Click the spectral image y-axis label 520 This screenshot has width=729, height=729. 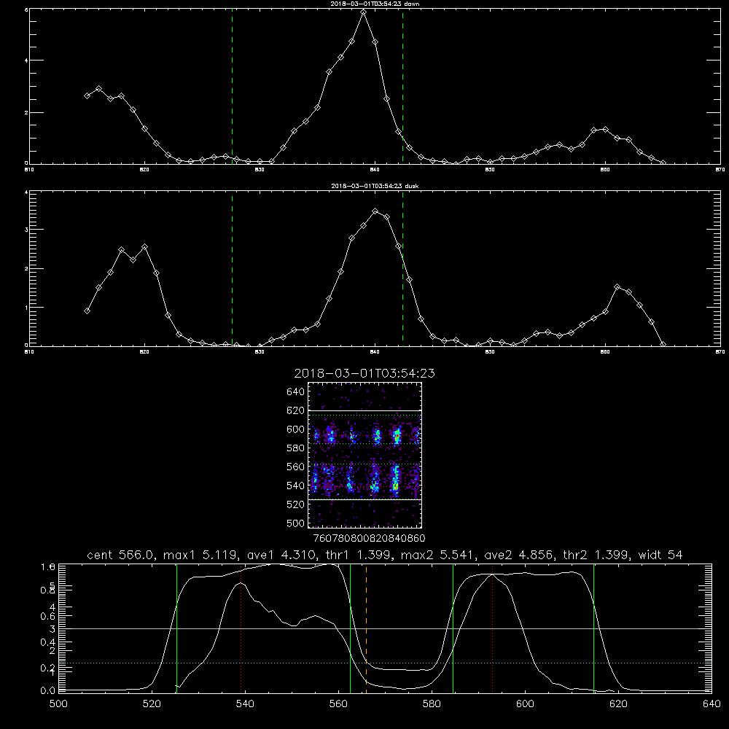point(296,504)
